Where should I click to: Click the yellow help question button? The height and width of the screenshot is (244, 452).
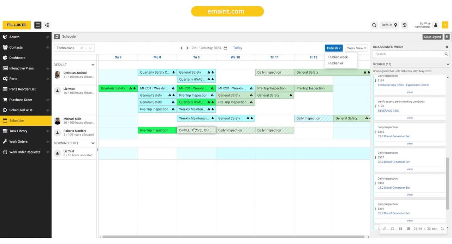click(x=445, y=25)
